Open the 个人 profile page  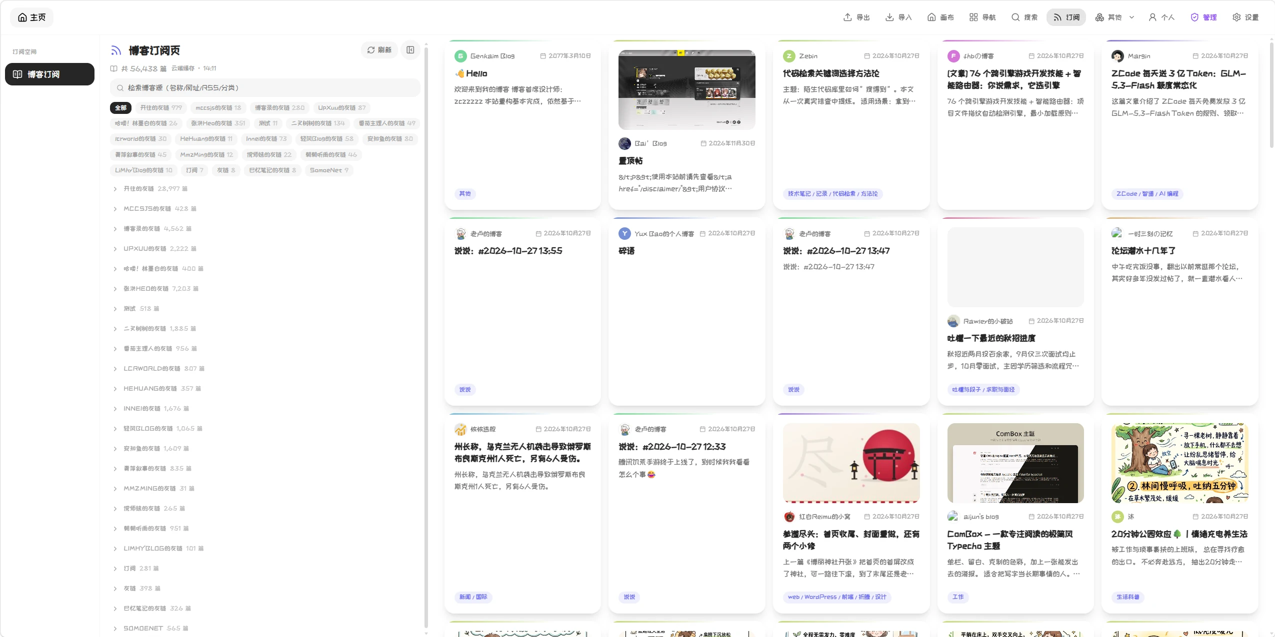click(x=1161, y=17)
